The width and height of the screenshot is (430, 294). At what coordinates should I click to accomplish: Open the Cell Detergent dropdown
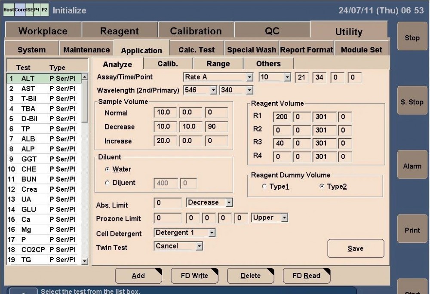pyautogui.click(x=212, y=233)
